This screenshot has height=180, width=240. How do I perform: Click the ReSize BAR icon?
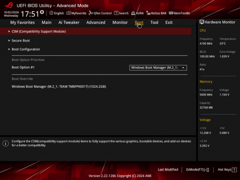point(148,13)
